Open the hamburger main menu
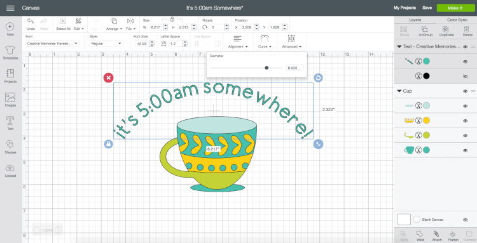Screen dimensions: 477x243 10,8
